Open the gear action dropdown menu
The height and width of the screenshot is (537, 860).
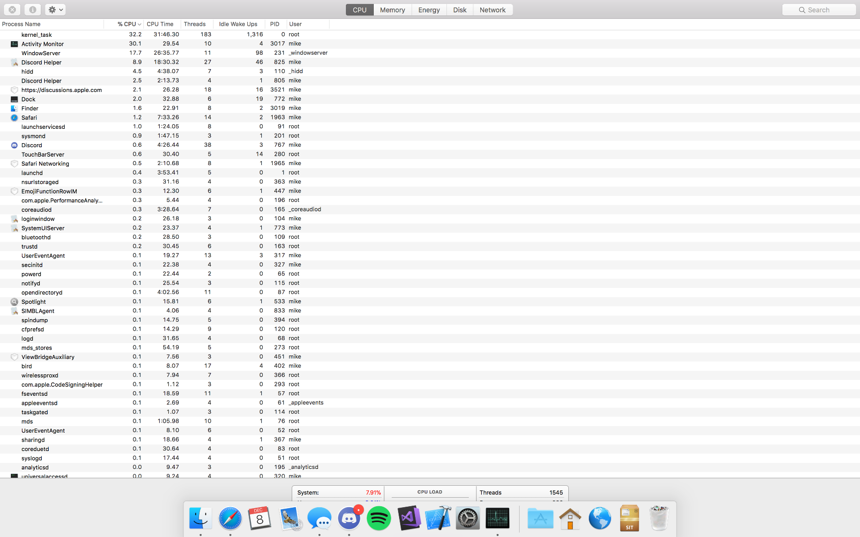pyautogui.click(x=55, y=9)
